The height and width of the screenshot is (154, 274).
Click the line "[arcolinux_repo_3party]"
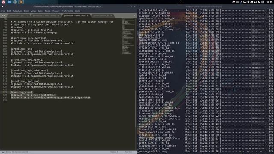27,60
